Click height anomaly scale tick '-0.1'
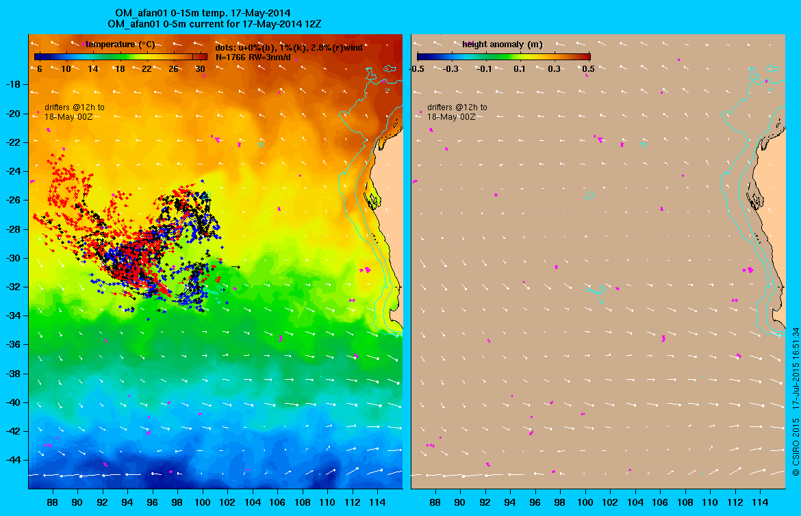Screen dimensions: 801x516 click(x=485, y=69)
